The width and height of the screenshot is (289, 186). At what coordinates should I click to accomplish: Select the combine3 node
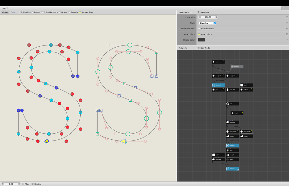tap(218, 85)
